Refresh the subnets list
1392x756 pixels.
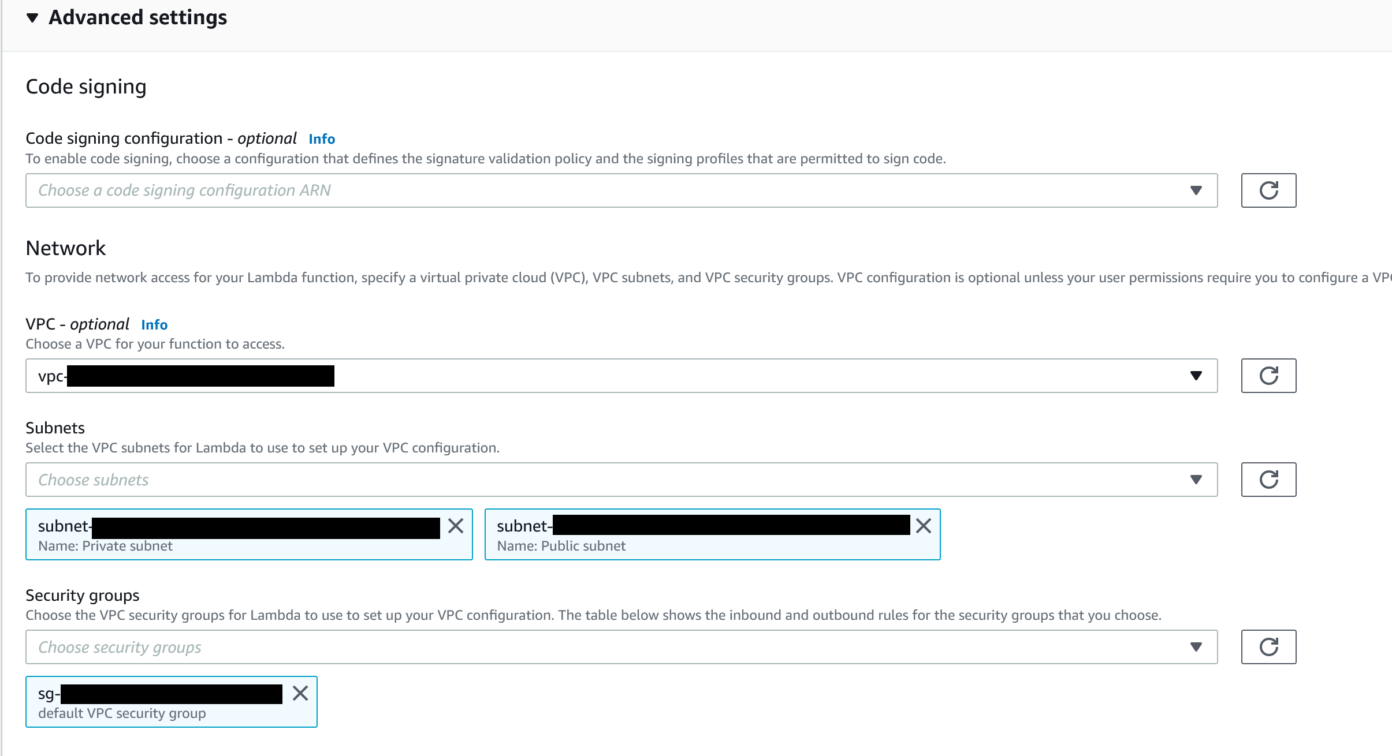pyautogui.click(x=1268, y=480)
